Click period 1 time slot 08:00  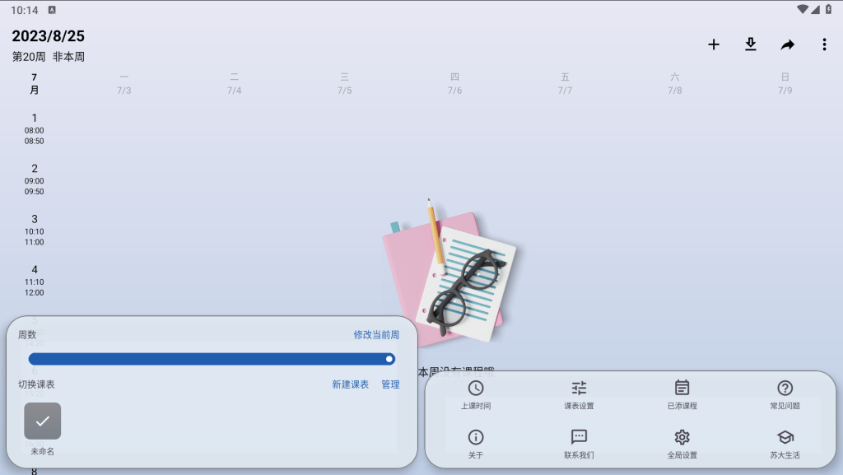[35, 129]
